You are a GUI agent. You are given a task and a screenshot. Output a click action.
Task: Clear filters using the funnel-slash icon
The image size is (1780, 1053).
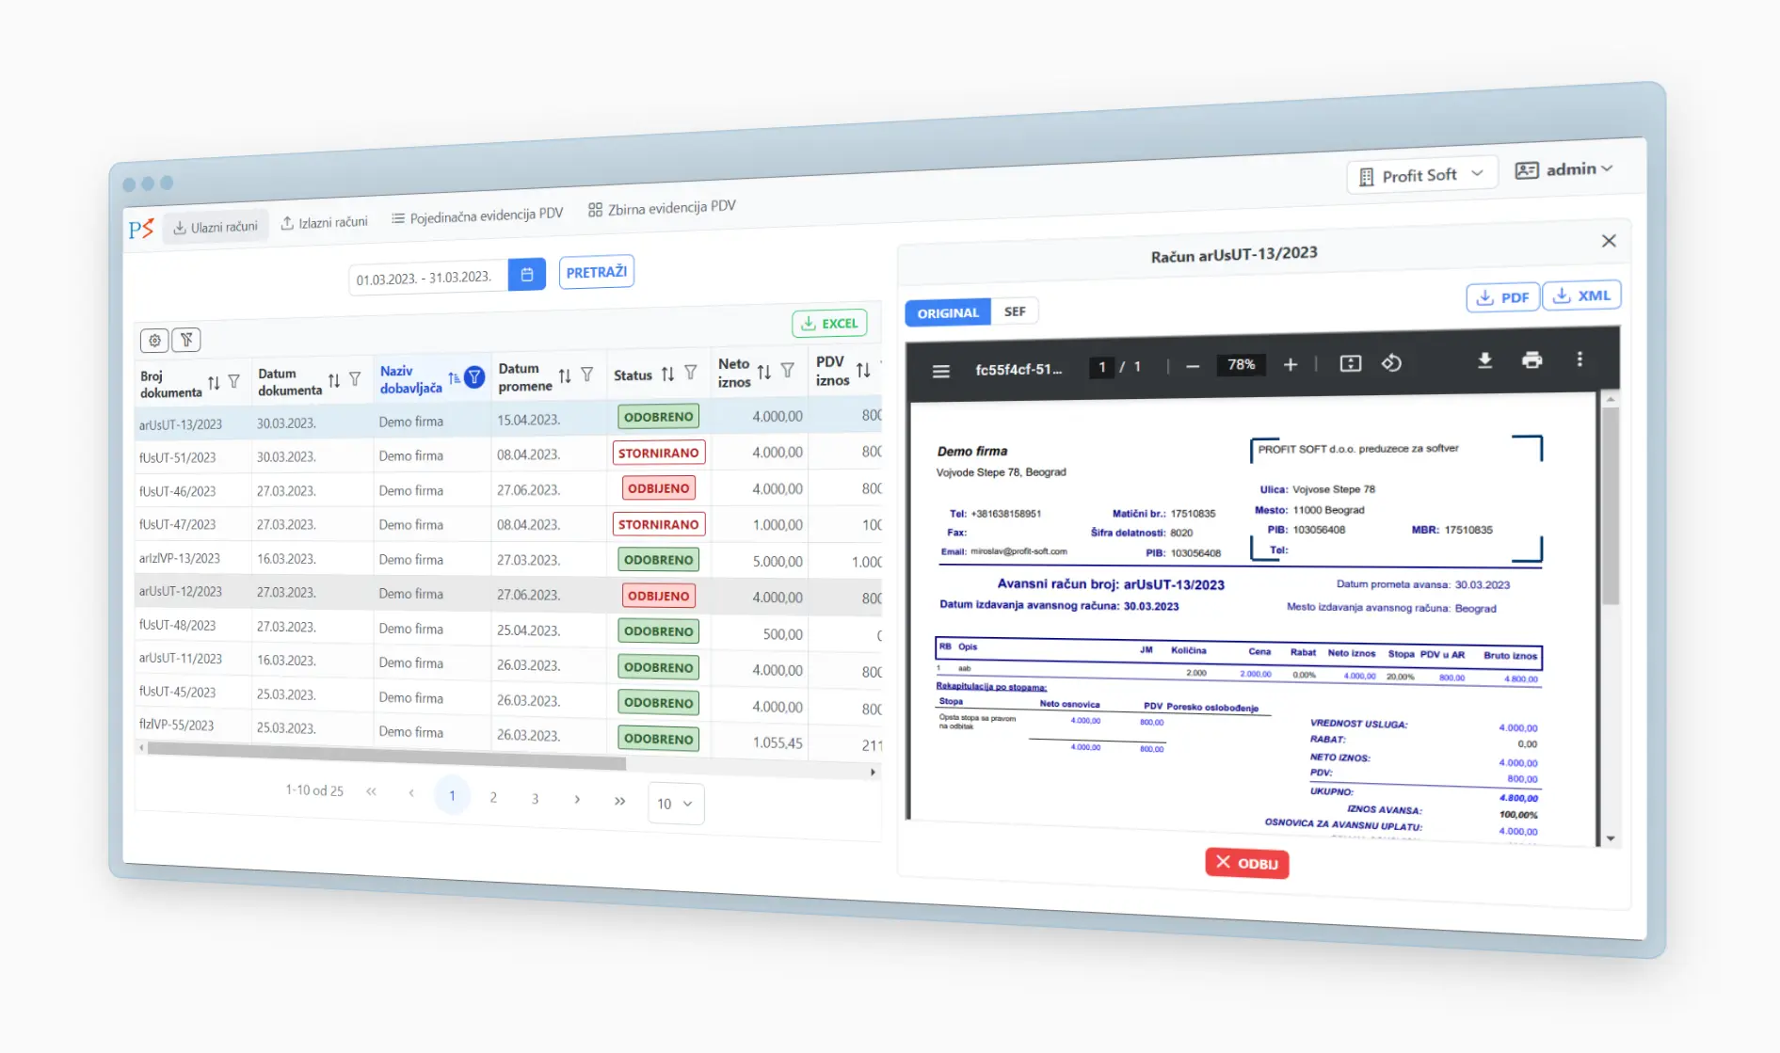click(x=186, y=340)
